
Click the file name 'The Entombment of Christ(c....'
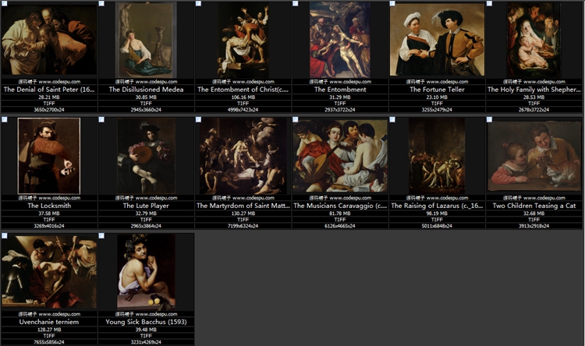tap(243, 90)
